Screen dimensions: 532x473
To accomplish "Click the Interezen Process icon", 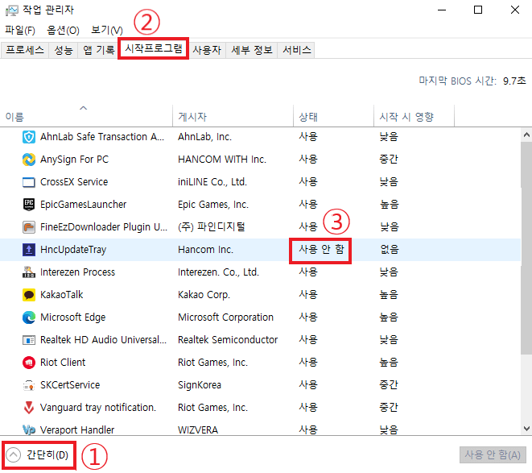I will (x=29, y=272).
